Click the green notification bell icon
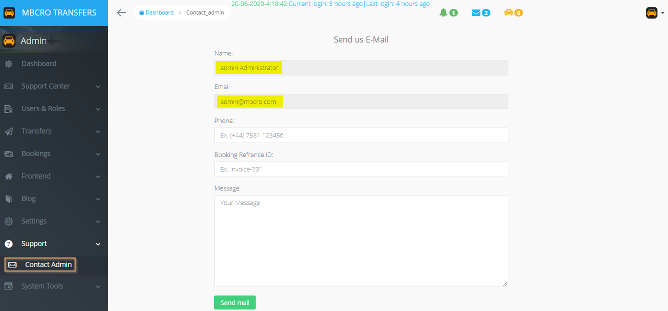The height and width of the screenshot is (311, 668). pyautogui.click(x=443, y=12)
